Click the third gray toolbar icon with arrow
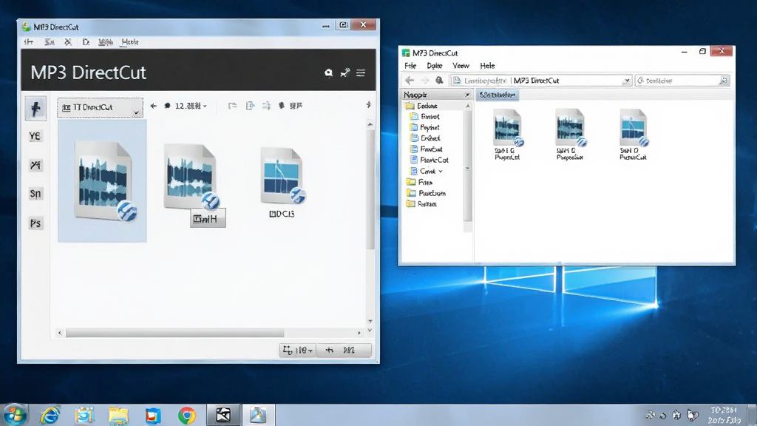Image resolution: width=757 pixels, height=426 pixels. pyautogui.click(x=266, y=106)
